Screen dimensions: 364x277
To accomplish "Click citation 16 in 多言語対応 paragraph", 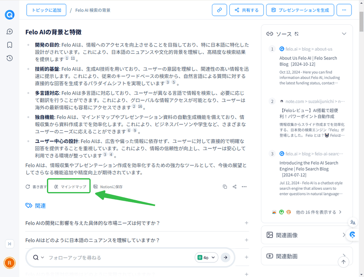I will click(x=140, y=107).
